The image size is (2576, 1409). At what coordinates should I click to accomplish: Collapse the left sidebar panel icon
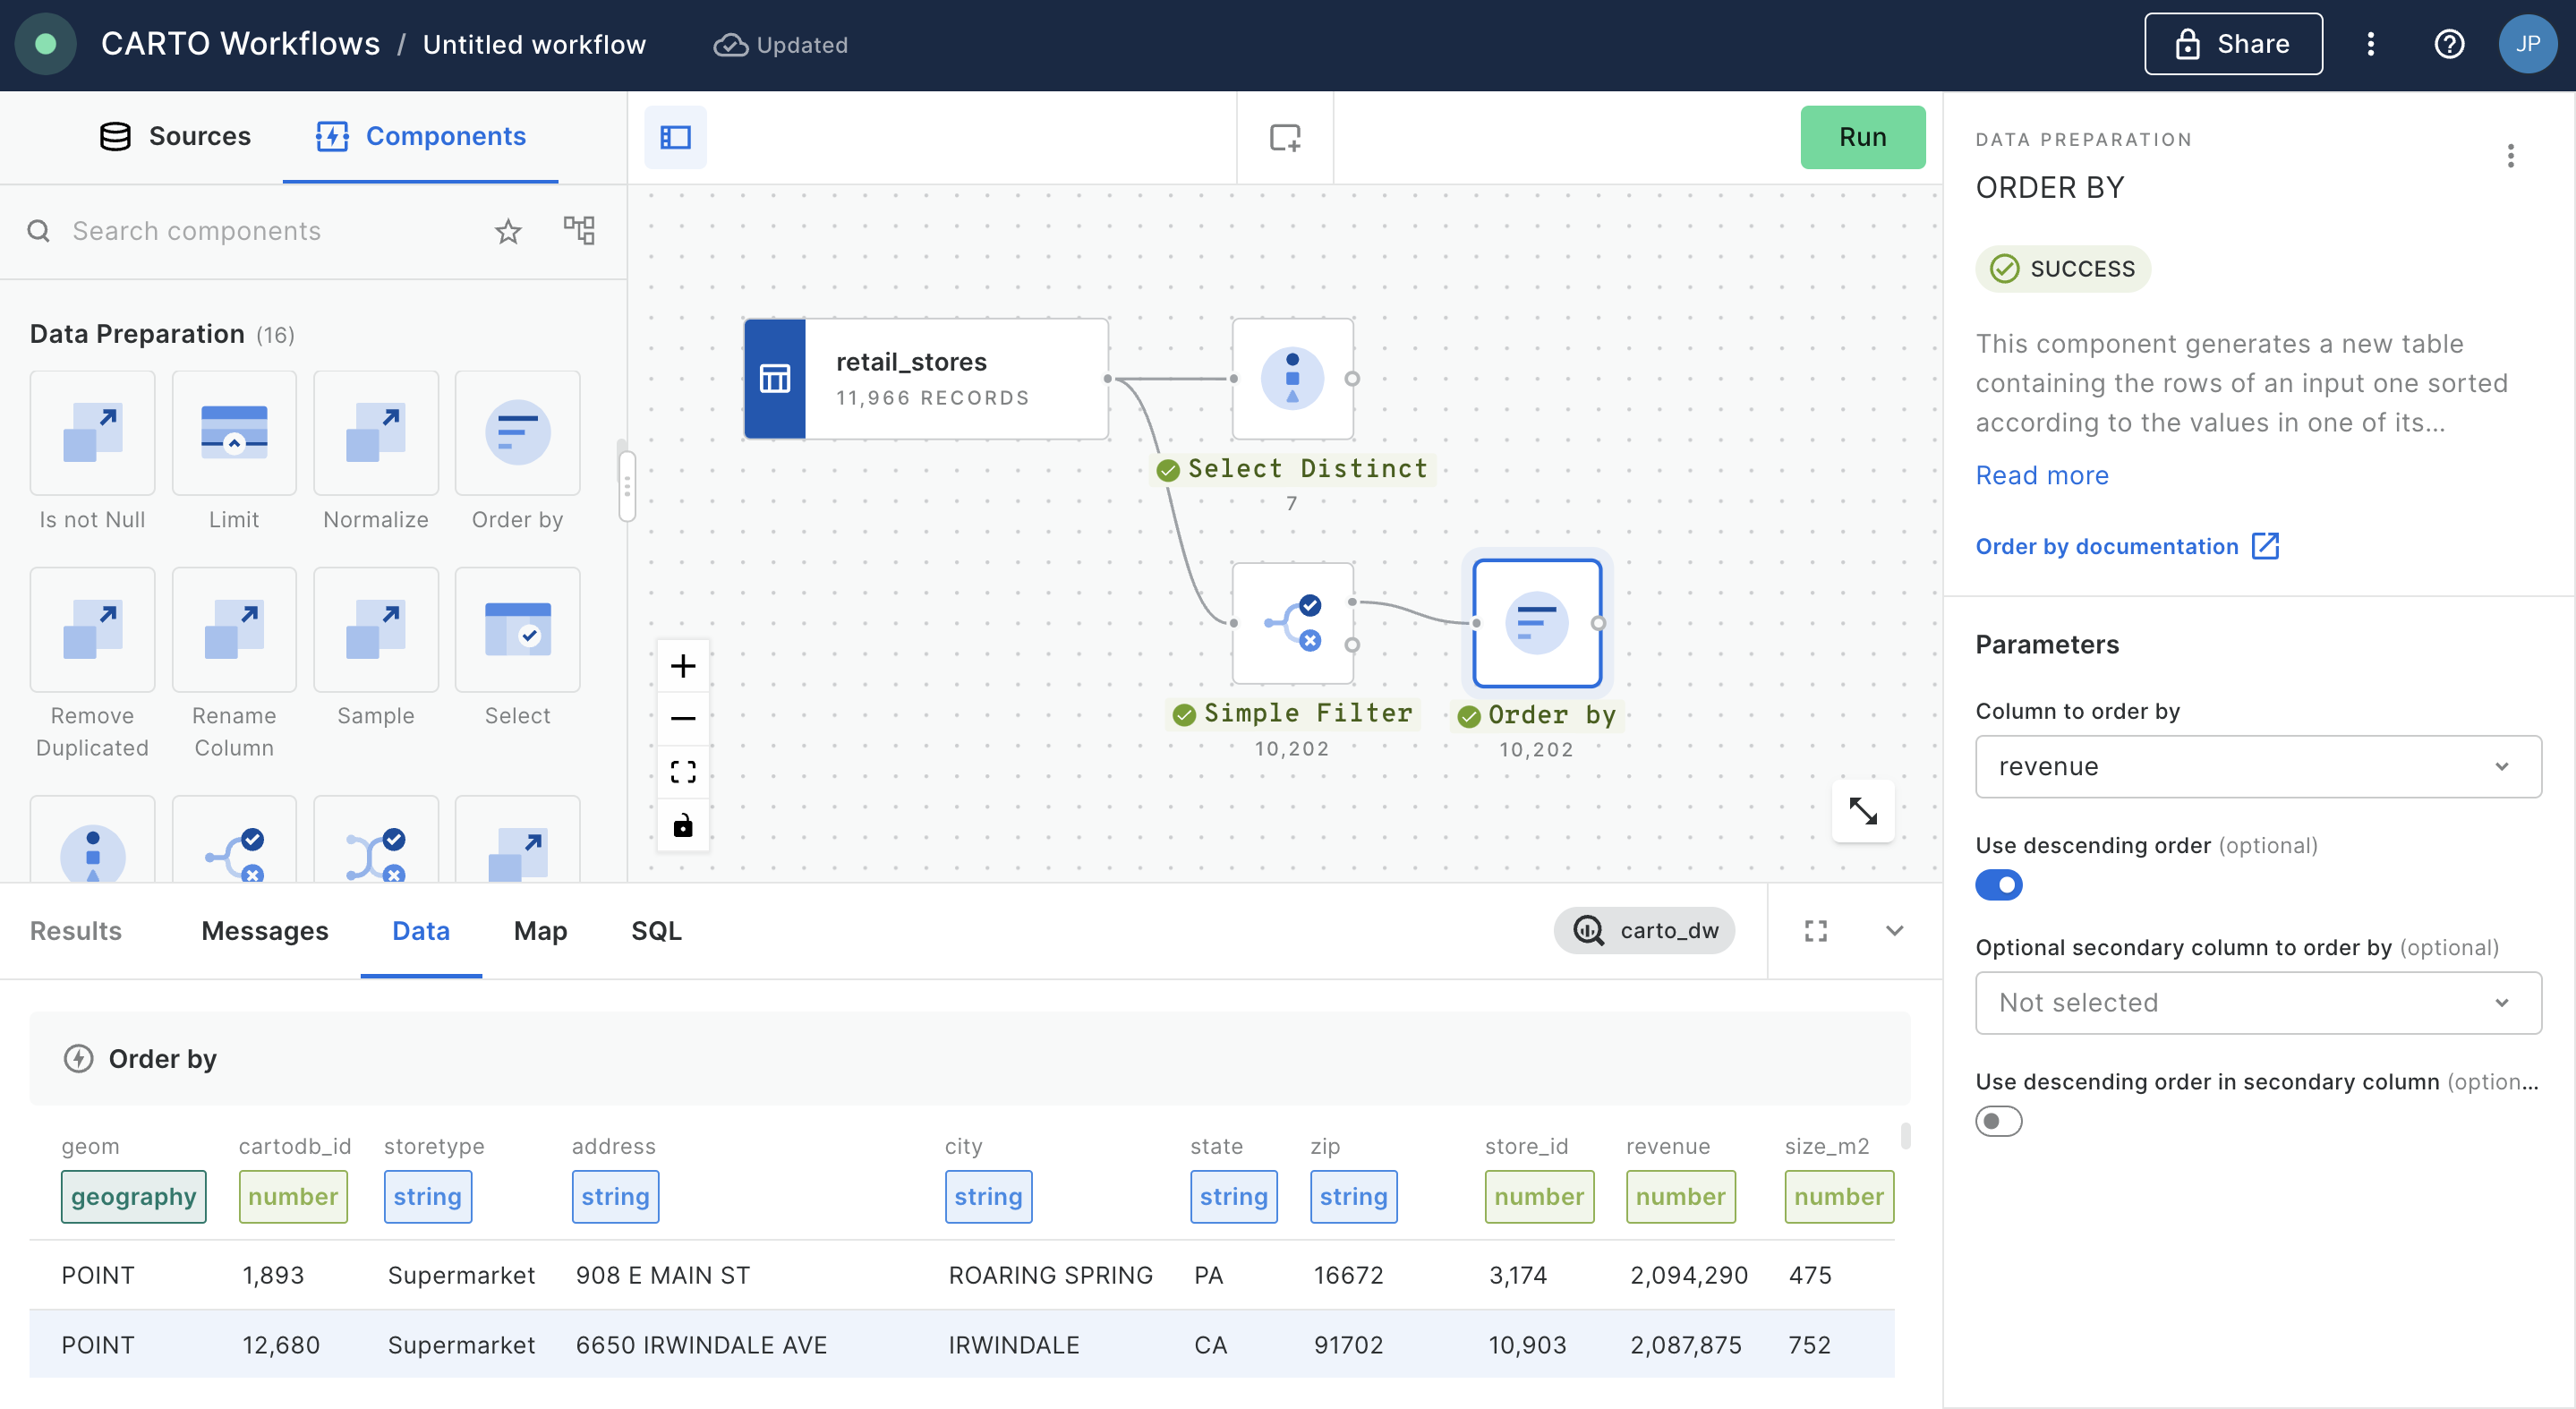click(675, 137)
